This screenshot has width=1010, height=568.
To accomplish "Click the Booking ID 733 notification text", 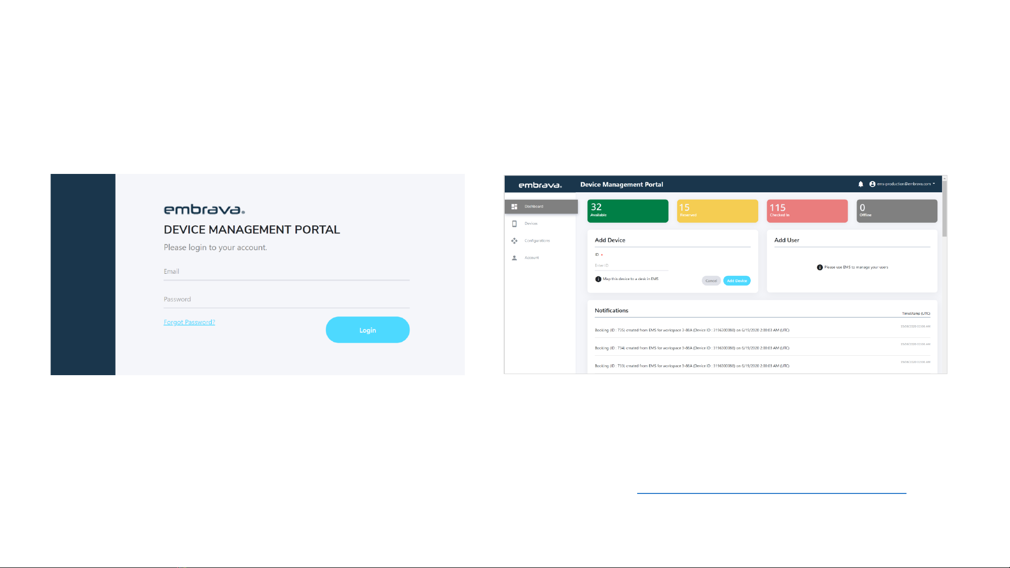I will 692,366.
